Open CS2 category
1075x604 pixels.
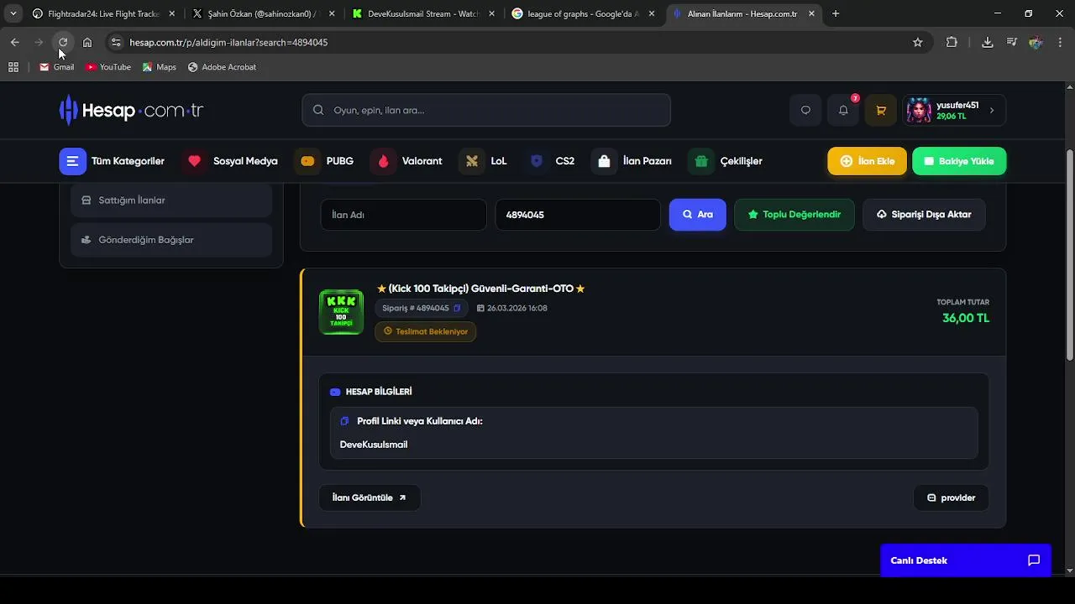click(549, 161)
